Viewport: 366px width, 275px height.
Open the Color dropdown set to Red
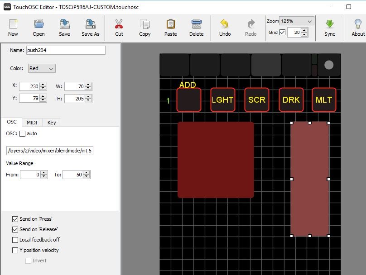tap(42, 68)
